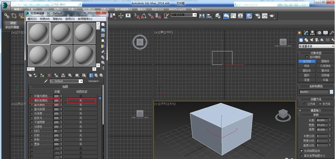The width and height of the screenshot is (335, 159).
Task: Click the Mirror tool in main toolbar
Action: [x=202, y=16]
